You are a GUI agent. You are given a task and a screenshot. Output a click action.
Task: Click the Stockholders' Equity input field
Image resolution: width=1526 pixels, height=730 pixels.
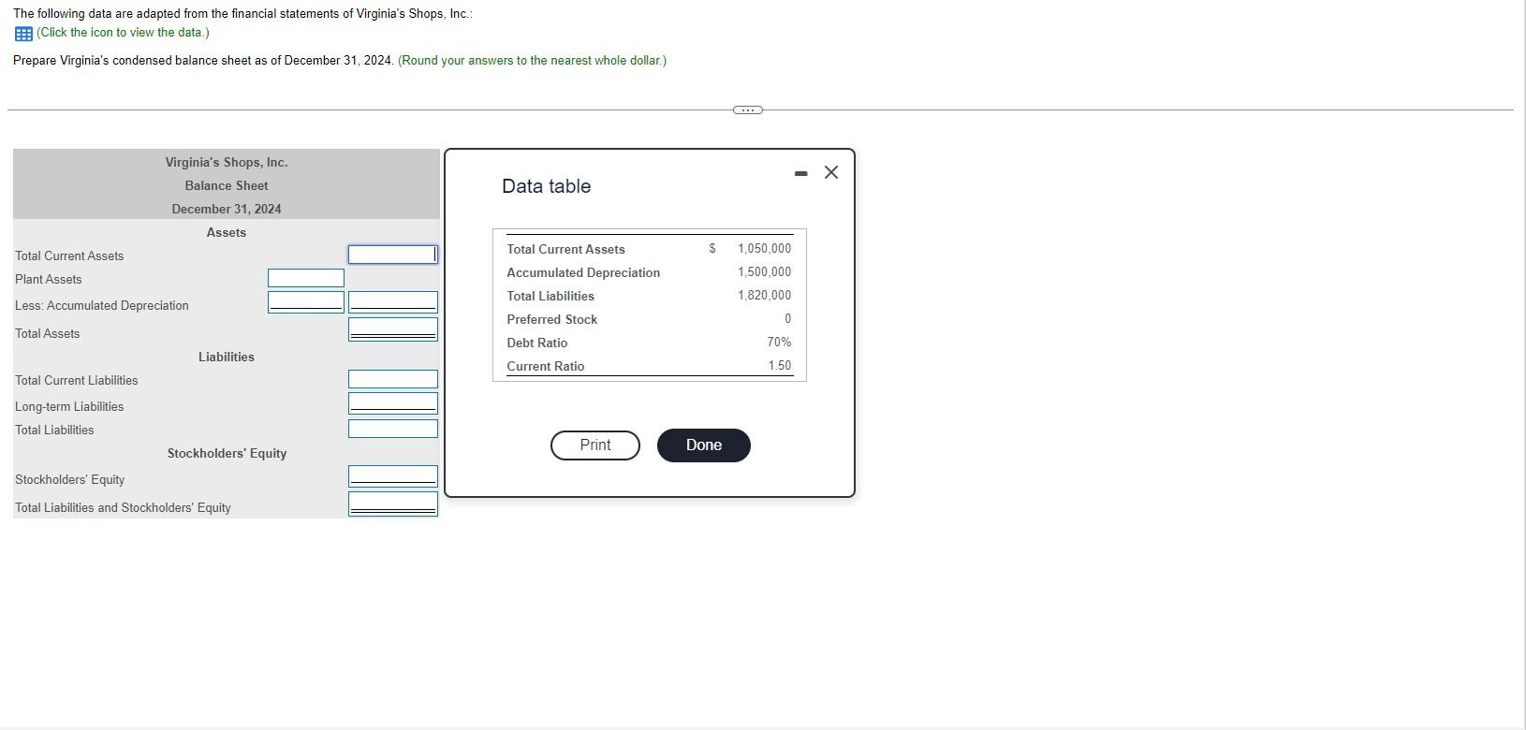click(393, 475)
